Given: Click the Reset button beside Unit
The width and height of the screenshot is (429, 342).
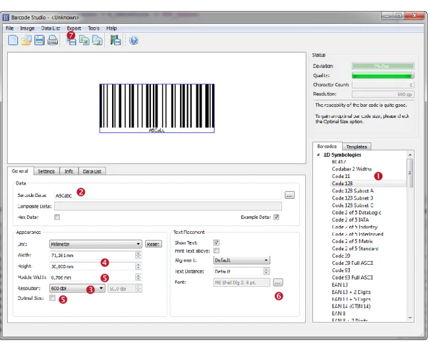Looking at the screenshot, I should click(153, 244).
